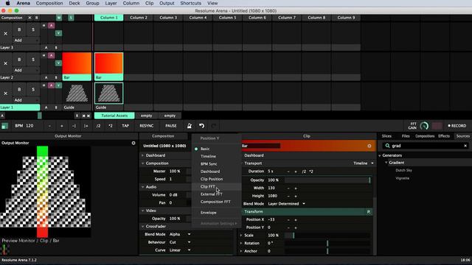Image resolution: width=472 pixels, height=265 pixels.
Task: Open Output Monitor settings gear
Action: [x=133, y=143]
